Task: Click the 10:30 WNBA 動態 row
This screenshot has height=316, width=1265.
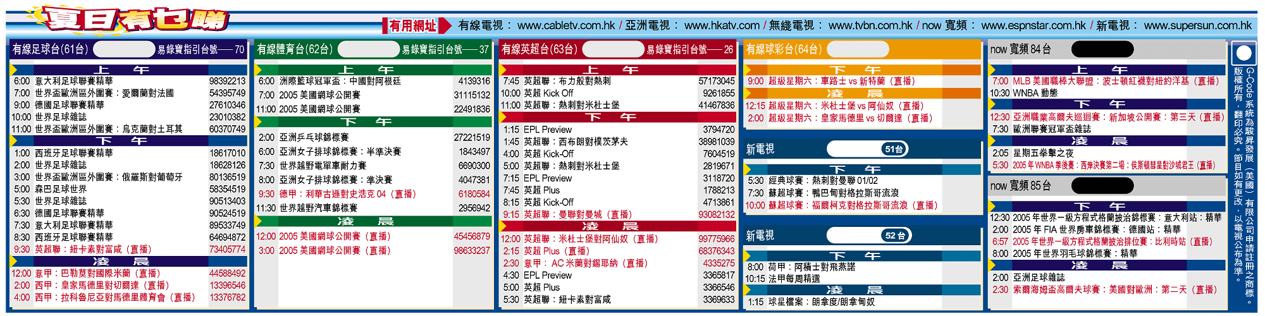Action: [x=1108, y=93]
